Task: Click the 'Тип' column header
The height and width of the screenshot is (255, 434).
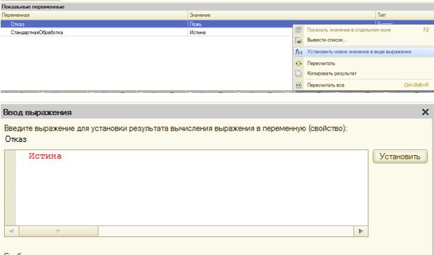Action: click(405, 15)
